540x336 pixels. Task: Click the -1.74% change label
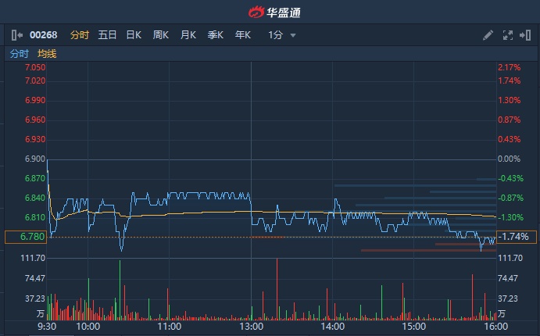pyautogui.click(x=514, y=237)
